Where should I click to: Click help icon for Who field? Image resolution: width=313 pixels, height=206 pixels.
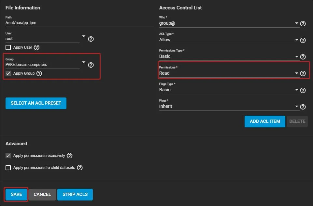(x=303, y=24)
